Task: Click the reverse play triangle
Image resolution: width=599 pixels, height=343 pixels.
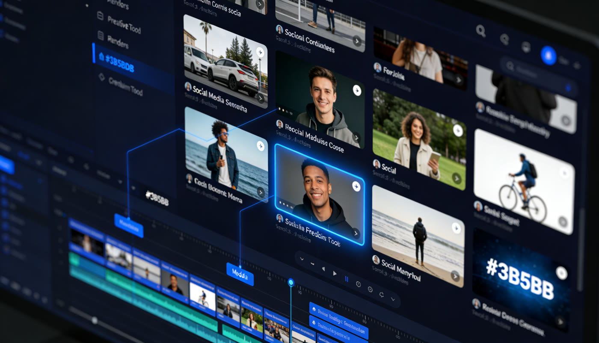Action: 323,269
